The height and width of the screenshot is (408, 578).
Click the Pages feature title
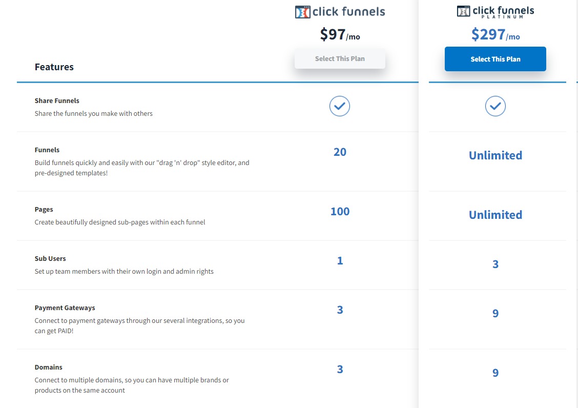tap(44, 210)
